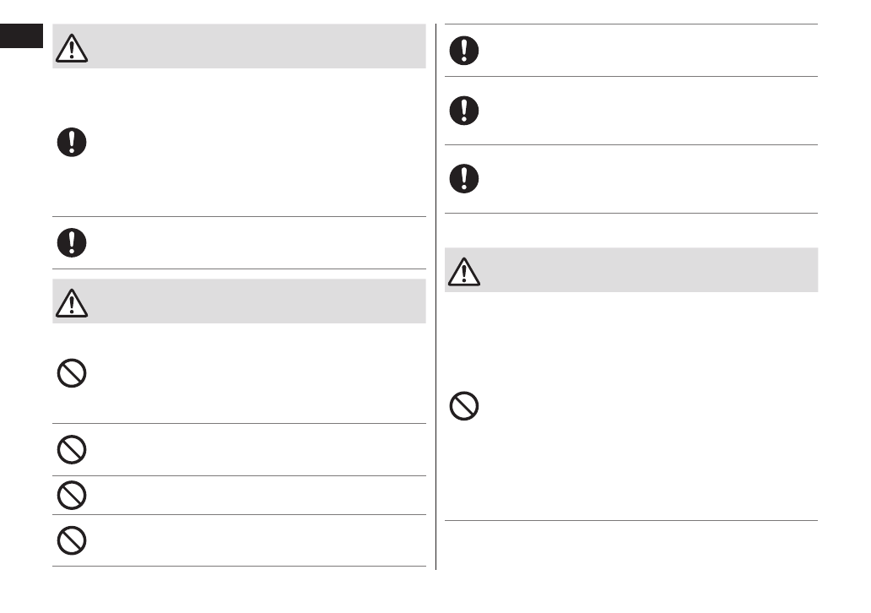Click the prohibition icon in the right column
The height and width of the screenshot is (613, 871).
pyautogui.click(x=463, y=408)
